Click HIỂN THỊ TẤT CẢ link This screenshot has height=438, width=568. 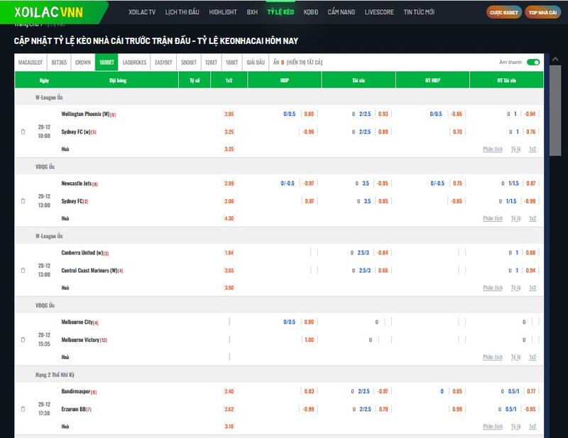305,63
